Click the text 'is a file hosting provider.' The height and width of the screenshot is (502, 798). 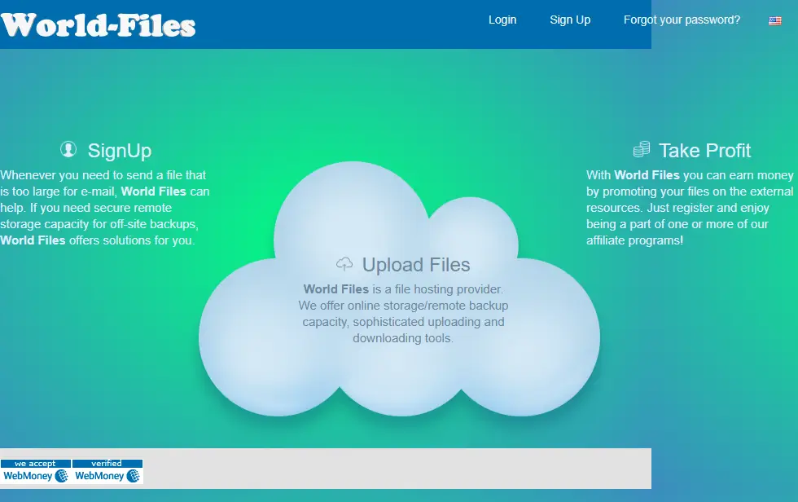438,289
